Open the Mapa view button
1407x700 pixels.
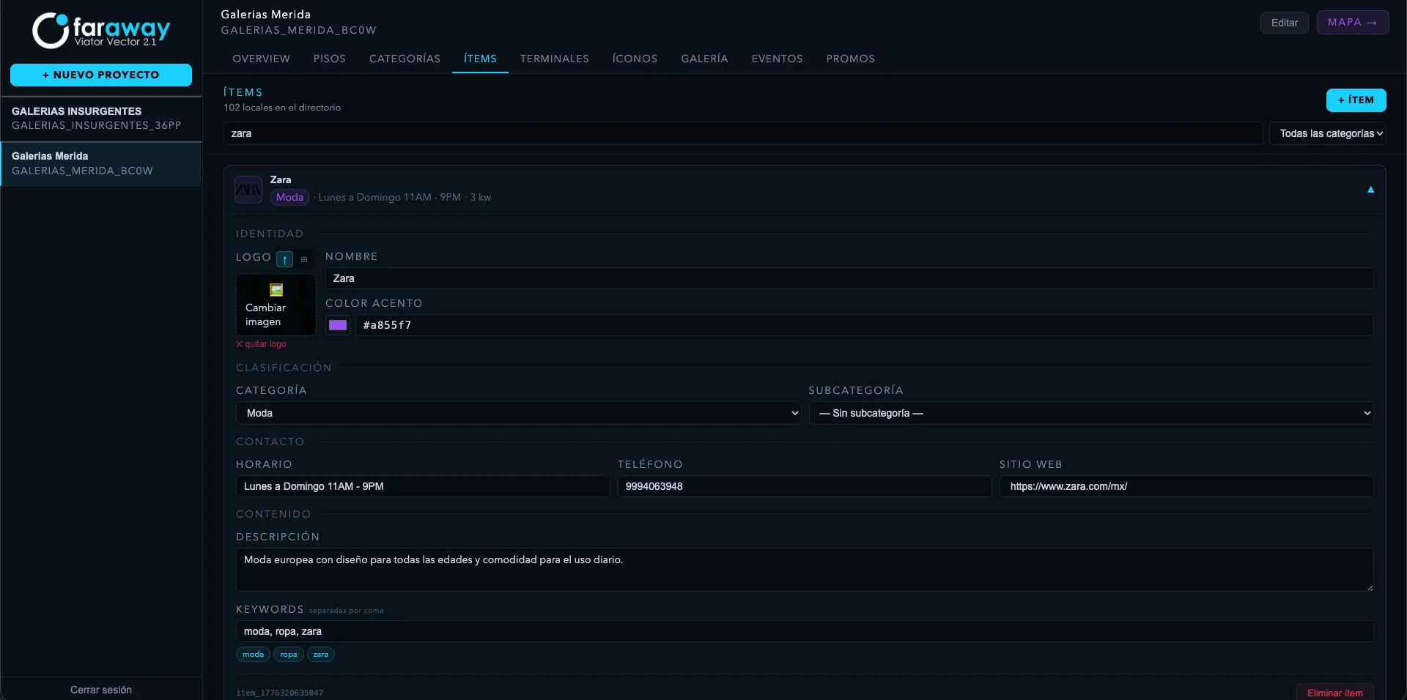[x=1353, y=23]
